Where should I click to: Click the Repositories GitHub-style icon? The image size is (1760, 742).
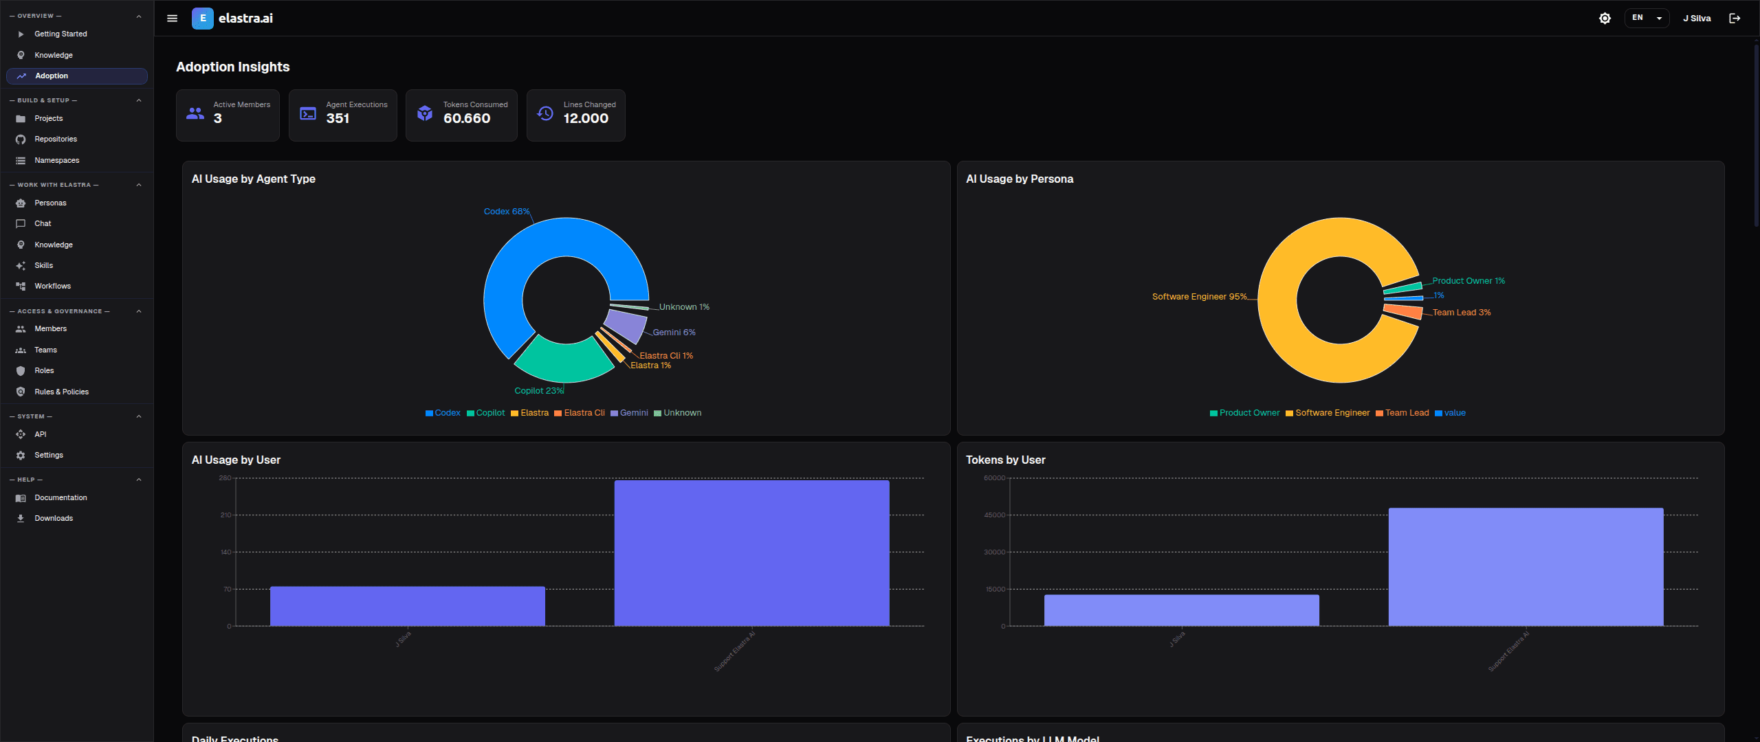pyautogui.click(x=21, y=139)
